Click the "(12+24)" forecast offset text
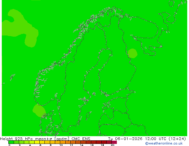189x146 pixels. [177, 139]
